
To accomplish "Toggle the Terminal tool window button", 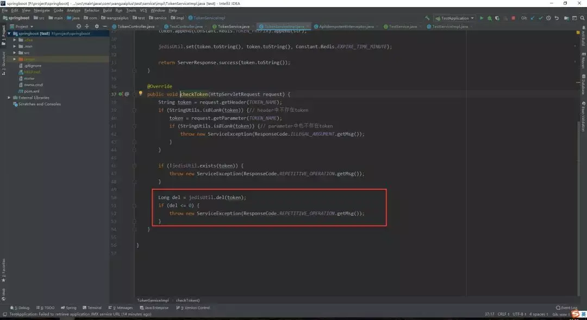I will point(92,308).
